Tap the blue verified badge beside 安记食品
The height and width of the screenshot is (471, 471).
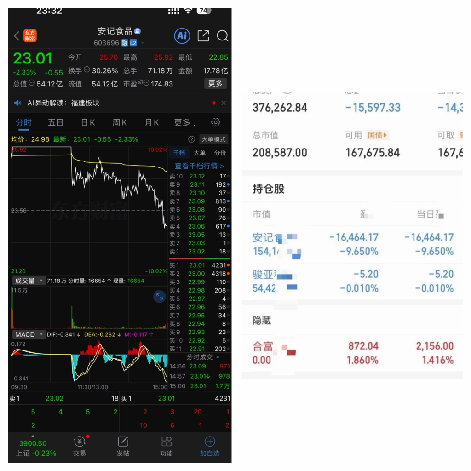tap(138, 31)
